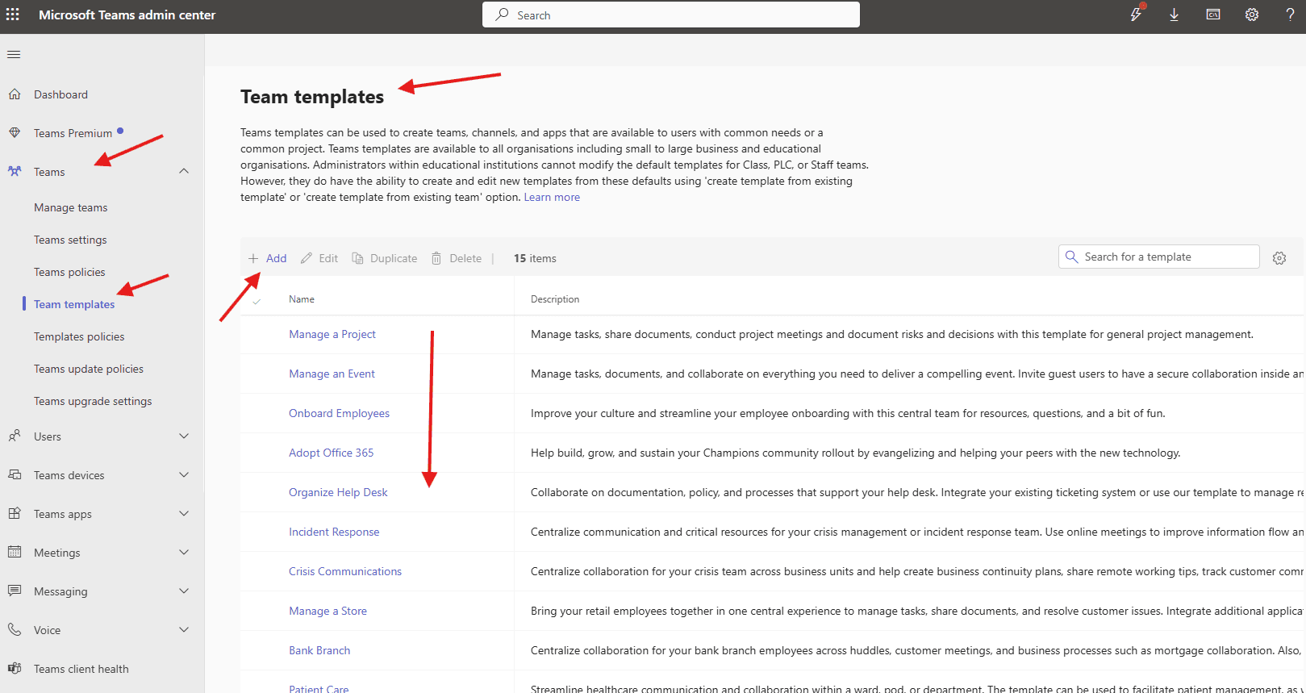The height and width of the screenshot is (693, 1306).
Task: Click the download arrow icon in header
Action: 1175,15
